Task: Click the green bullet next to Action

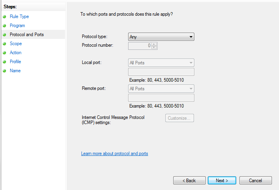Action: [5, 53]
